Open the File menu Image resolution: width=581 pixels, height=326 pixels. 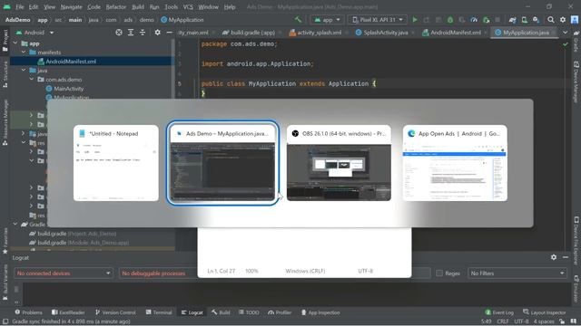click(20, 6)
